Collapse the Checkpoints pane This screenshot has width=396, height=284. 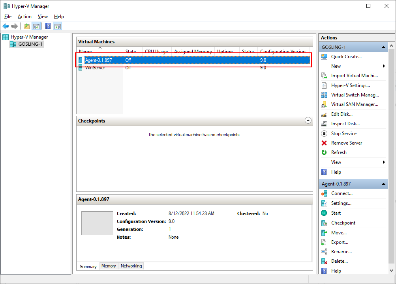(x=308, y=121)
